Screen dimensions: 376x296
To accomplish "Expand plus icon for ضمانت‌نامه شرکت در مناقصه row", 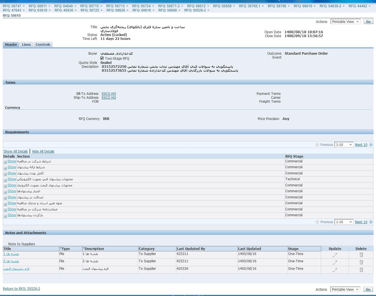I will (5, 210).
